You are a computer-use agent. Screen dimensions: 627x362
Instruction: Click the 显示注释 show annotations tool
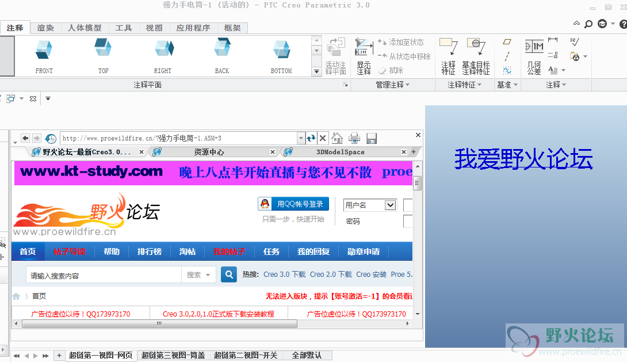tap(364, 56)
